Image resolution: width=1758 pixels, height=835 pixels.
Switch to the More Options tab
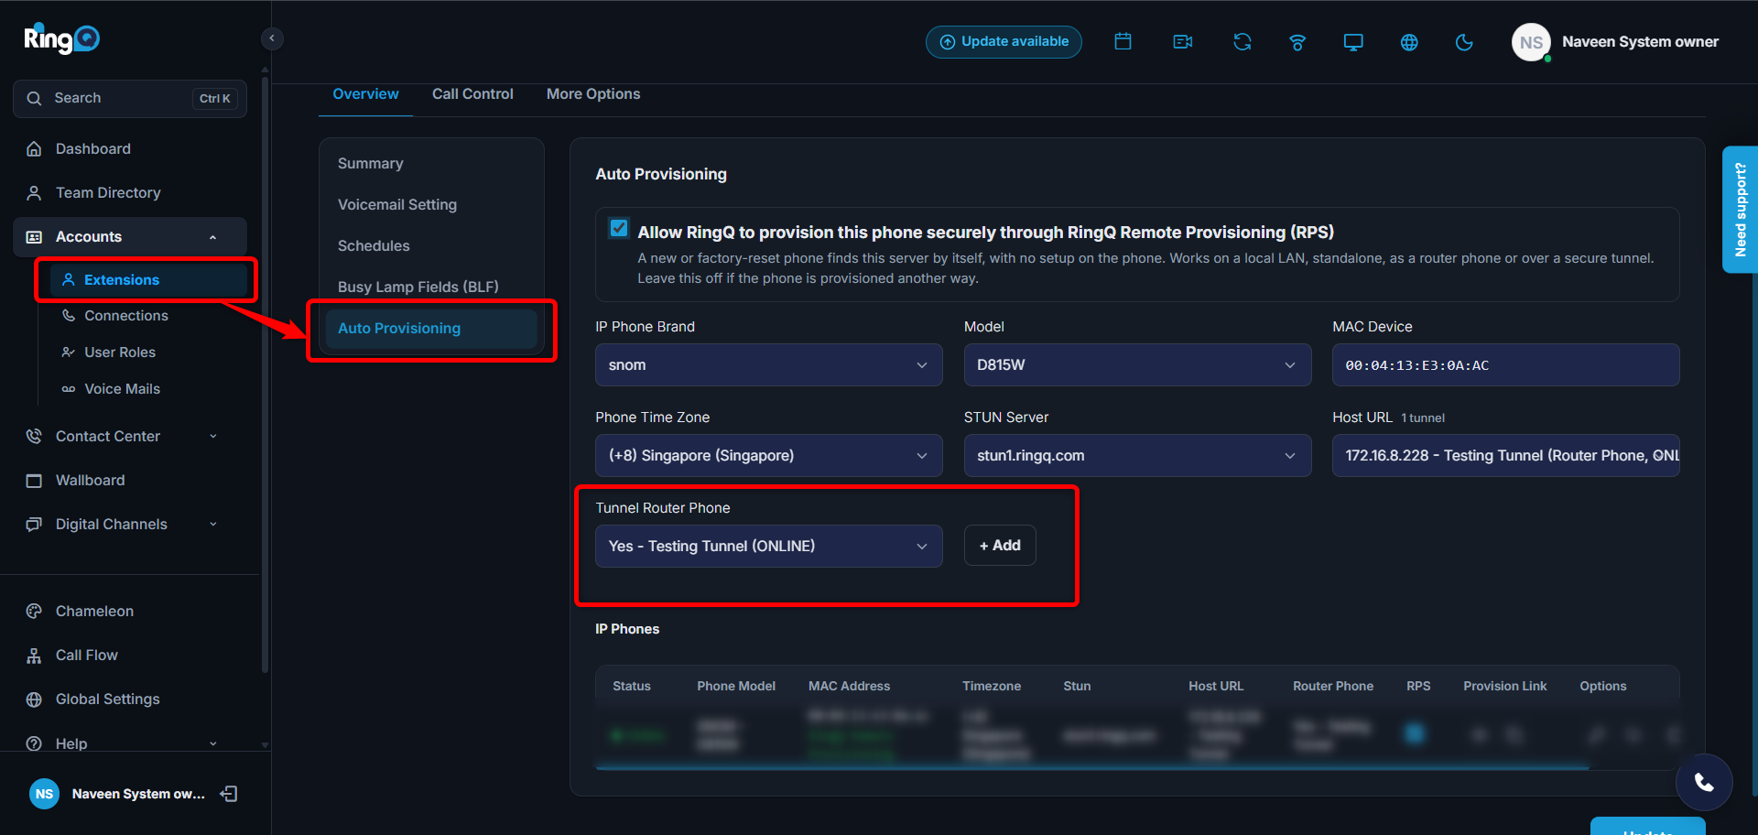tap(593, 94)
